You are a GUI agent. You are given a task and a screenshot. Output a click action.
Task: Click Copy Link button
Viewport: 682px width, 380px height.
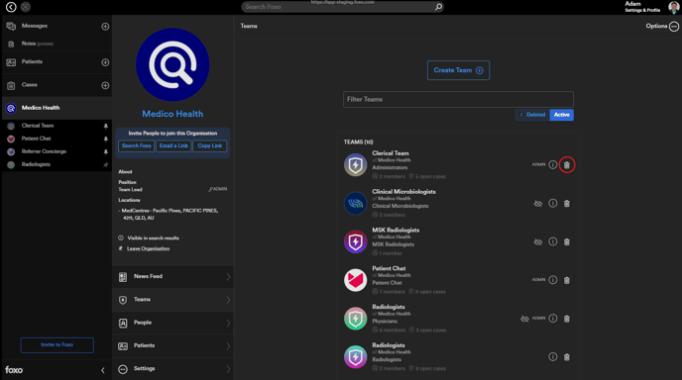[x=209, y=145]
